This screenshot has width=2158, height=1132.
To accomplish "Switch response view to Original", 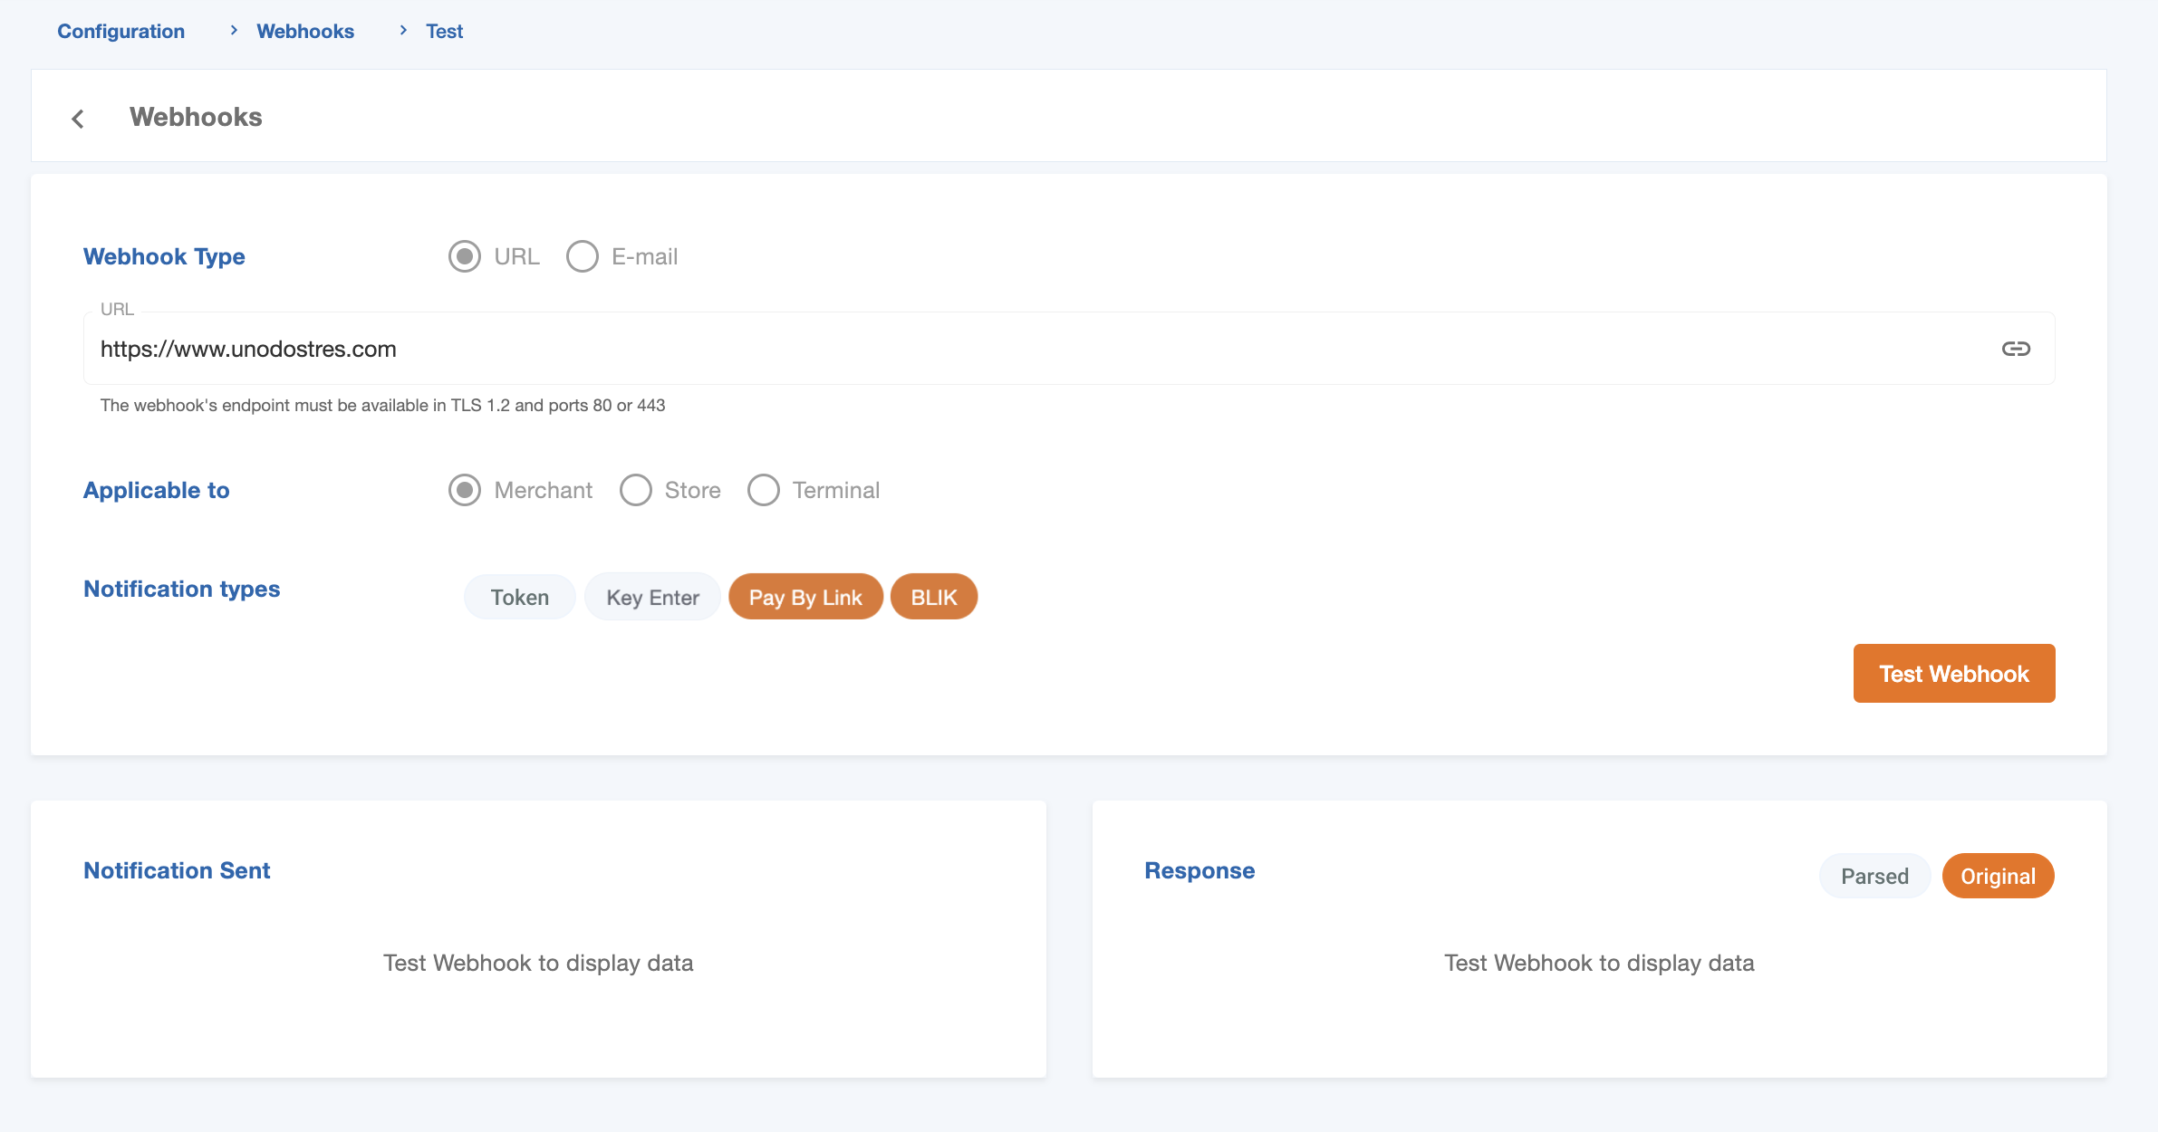I will click(1998, 876).
